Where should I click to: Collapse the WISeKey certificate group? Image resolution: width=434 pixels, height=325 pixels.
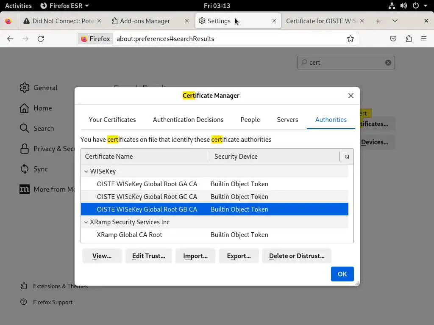click(86, 171)
